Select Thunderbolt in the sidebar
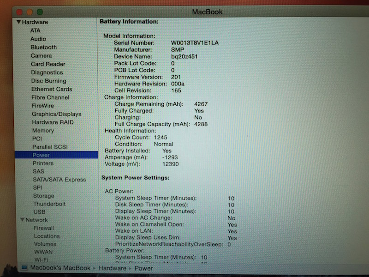This screenshot has width=369, height=277. (49, 204)
